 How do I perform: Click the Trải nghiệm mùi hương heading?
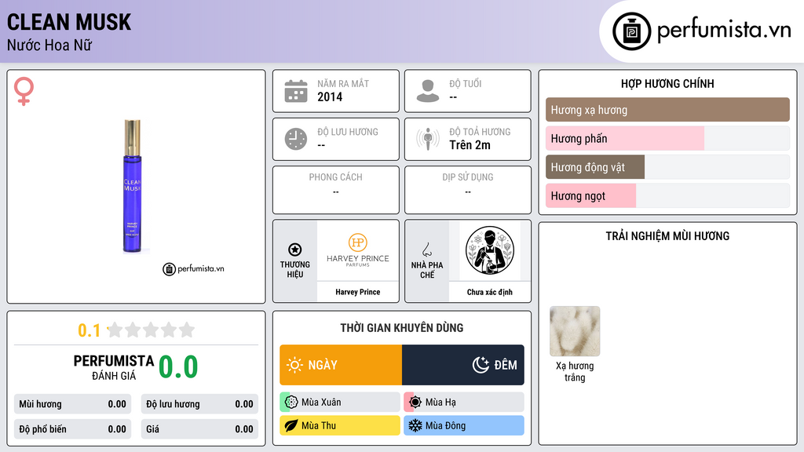(x=667, y=236)
